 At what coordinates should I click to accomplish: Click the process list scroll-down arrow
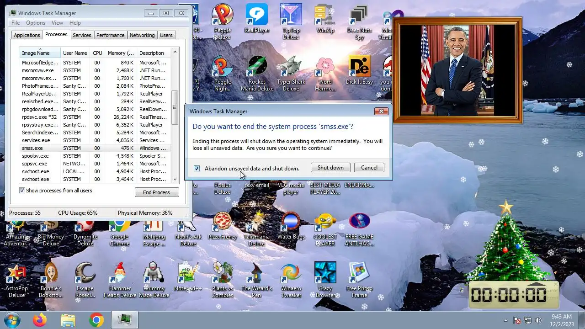[175, 180]
